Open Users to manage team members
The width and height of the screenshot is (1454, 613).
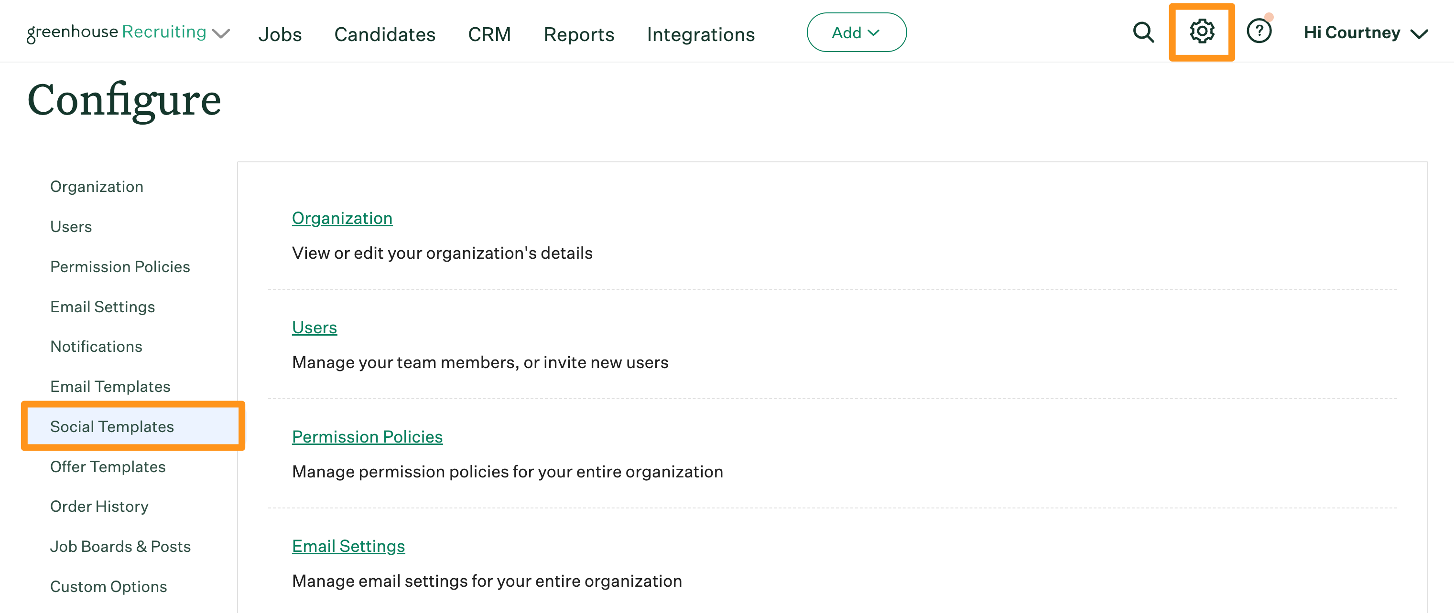tap(314, 327)
